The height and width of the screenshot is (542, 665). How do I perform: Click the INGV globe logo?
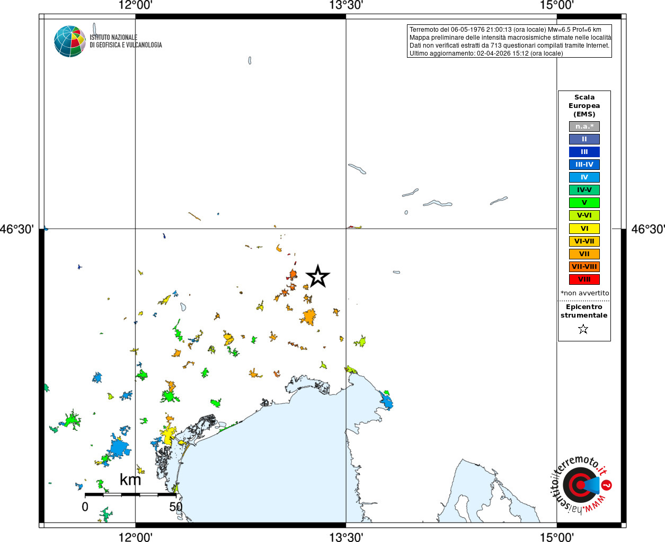[x=70, y=41]
